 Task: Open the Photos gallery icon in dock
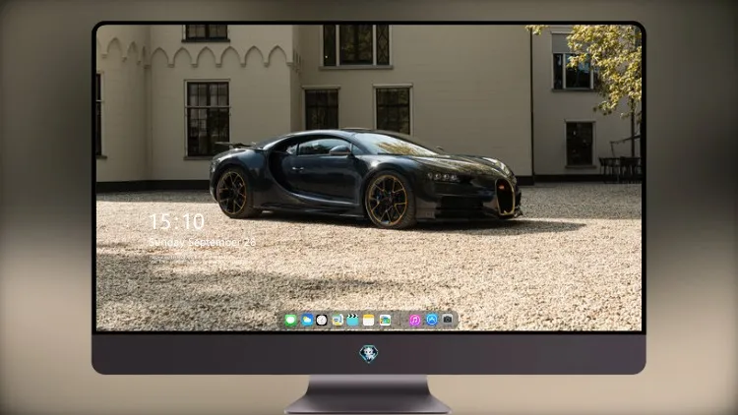(385, 321)
